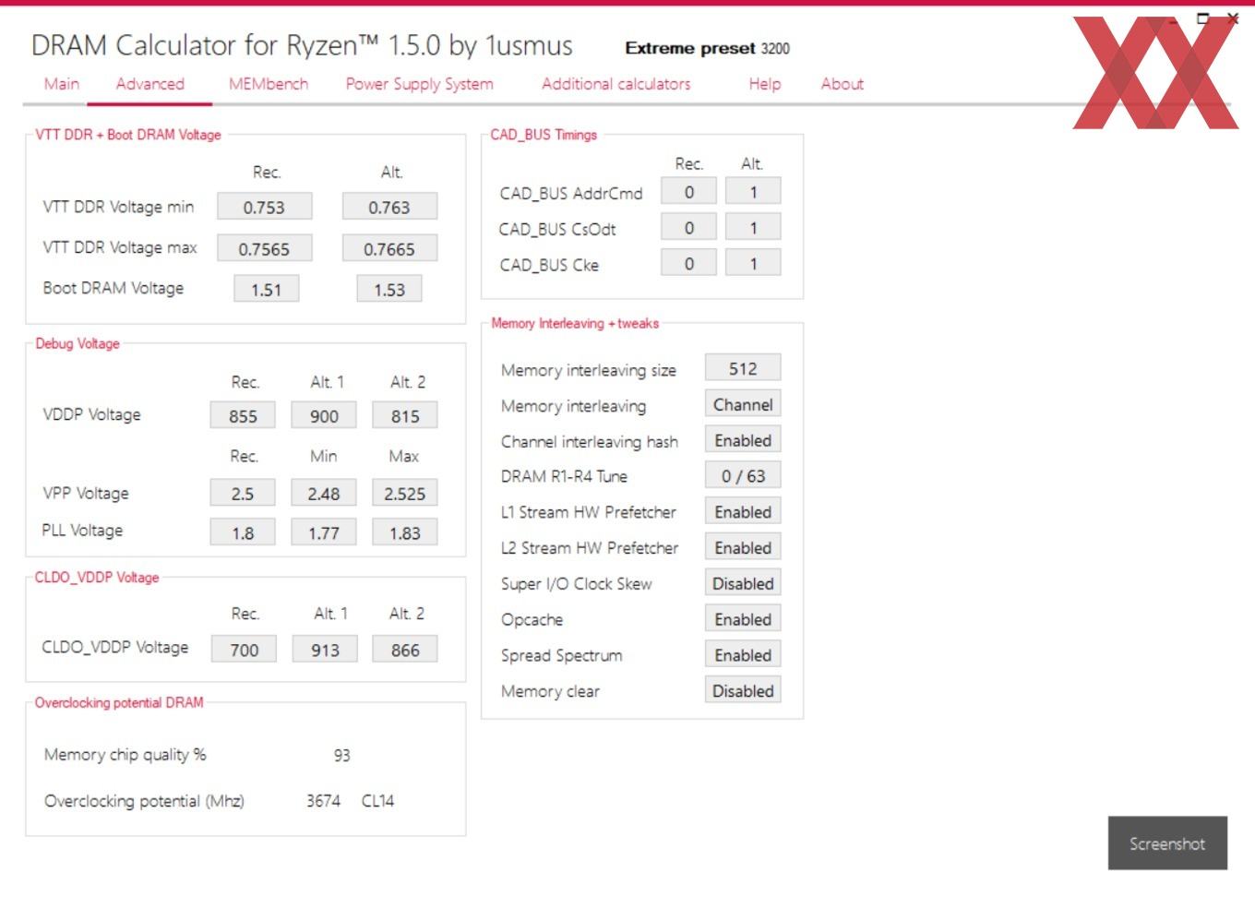This screenshot has width=1255, height=920.
Task: Select VPP Voltage Rec. value 2.5
Action: pyautogui.click(x=243, y=493)
